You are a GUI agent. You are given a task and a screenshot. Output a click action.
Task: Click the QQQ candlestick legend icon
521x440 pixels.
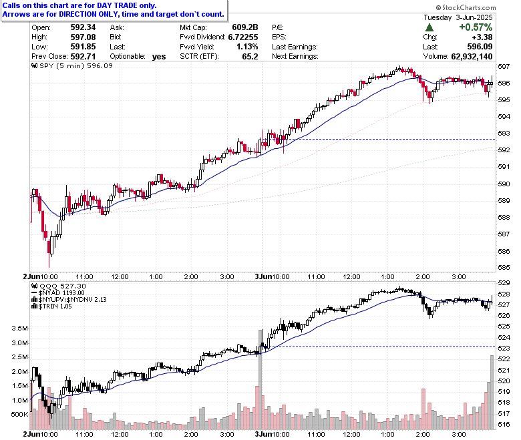34,286
